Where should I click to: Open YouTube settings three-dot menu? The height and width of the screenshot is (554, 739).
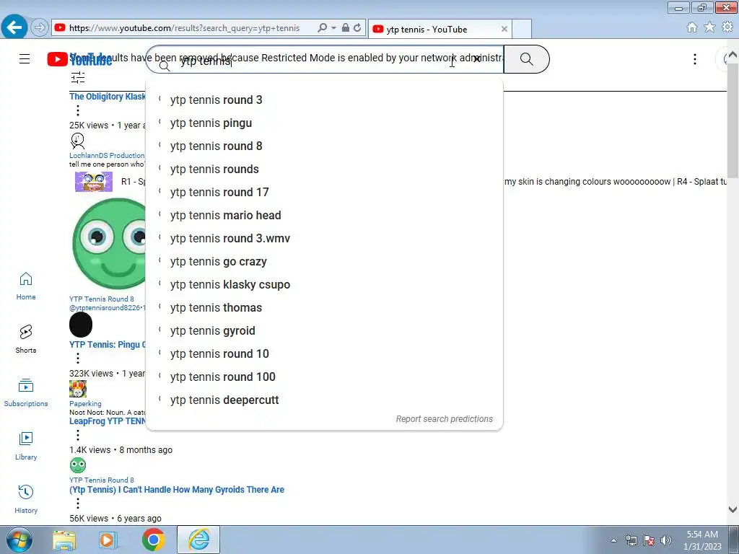(695, 59)
